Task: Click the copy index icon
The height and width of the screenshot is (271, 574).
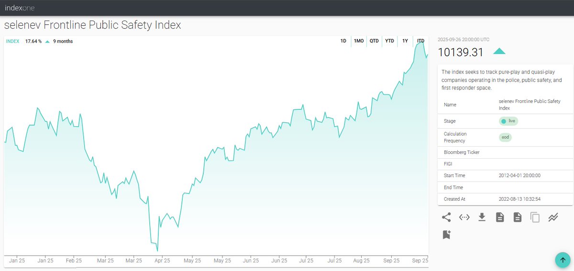Action: (535, 217)
